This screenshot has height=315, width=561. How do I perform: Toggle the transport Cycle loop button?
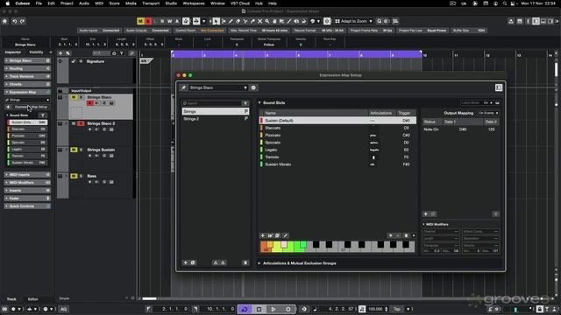pos(245,309)
